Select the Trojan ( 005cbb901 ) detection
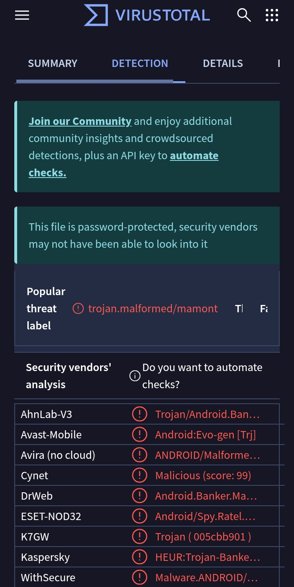Screen dimensions: 294x587 pyautogui.click(x=203, y=537)
